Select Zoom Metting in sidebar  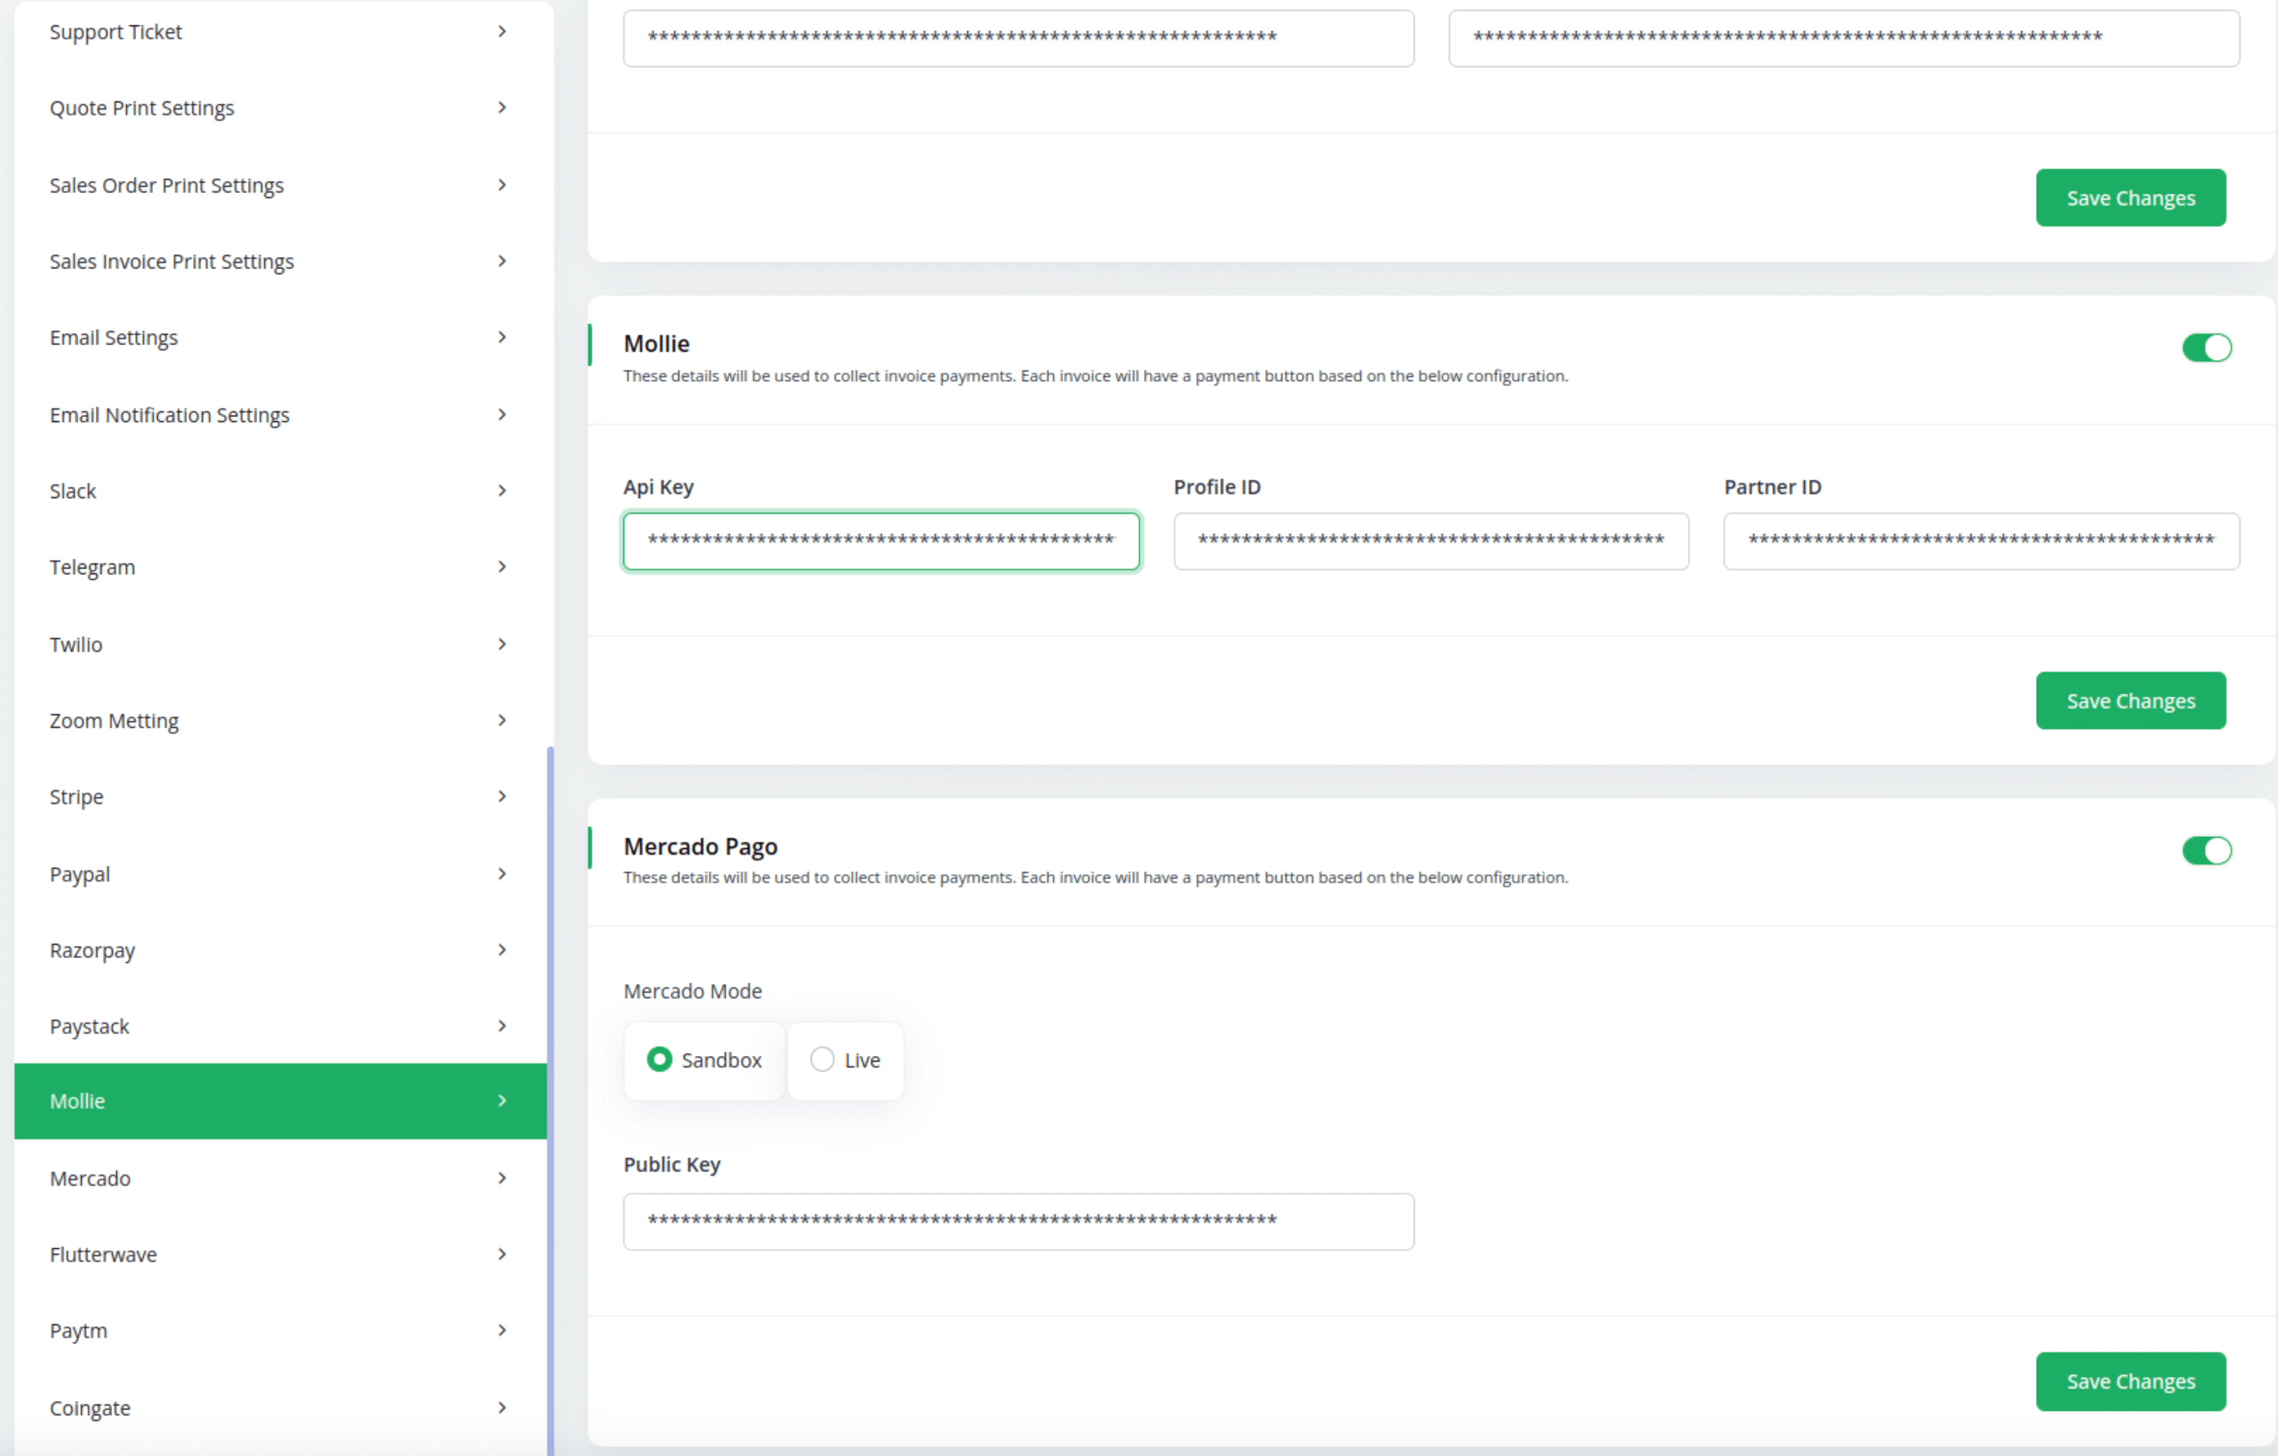coord(281,721)
